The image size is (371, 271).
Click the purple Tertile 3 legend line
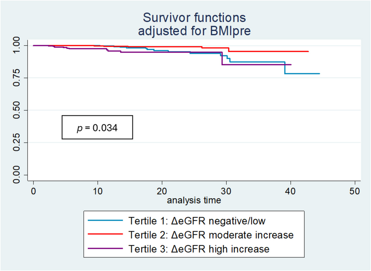(105, 249)
